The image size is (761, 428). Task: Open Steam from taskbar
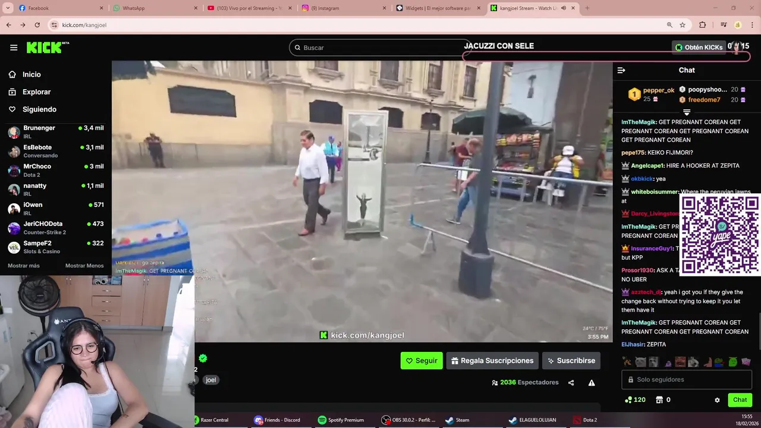458,420
